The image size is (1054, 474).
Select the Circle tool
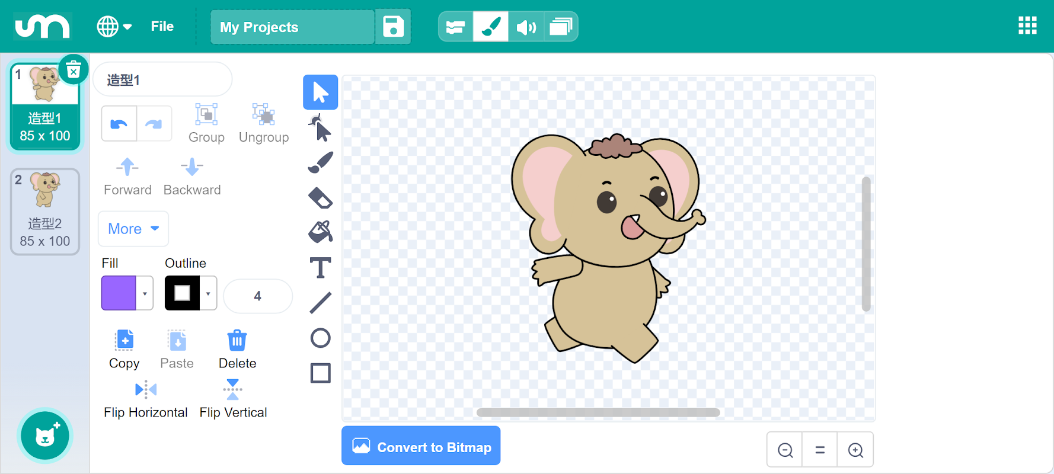coord(321,338)
